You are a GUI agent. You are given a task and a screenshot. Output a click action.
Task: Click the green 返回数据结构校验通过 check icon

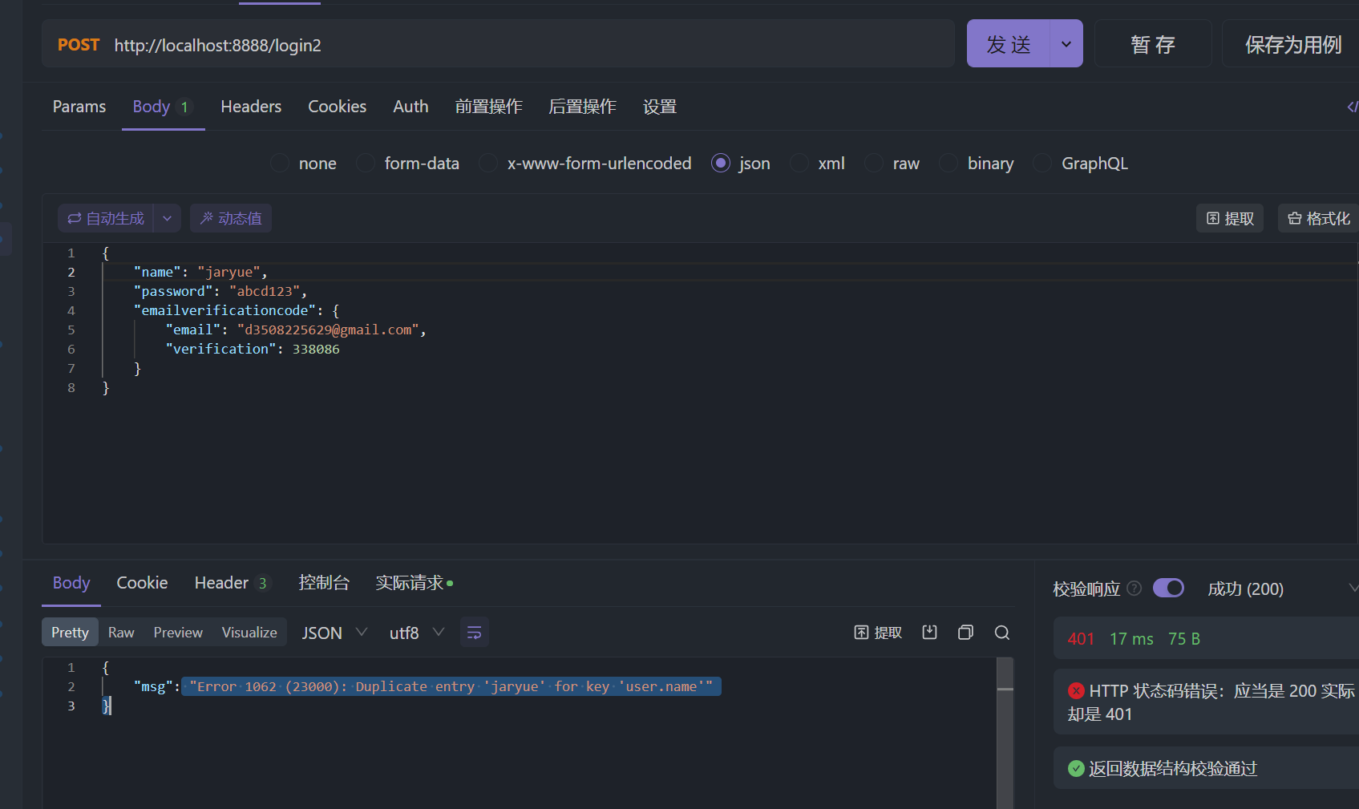(1077, 769)
